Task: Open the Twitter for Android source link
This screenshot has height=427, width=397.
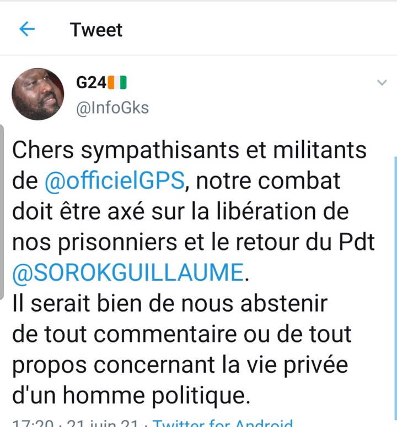Action: [x=223, y=423]
